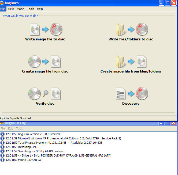
Task: Click the disc icon above Create image file from disc
Action: pos(34,62)
